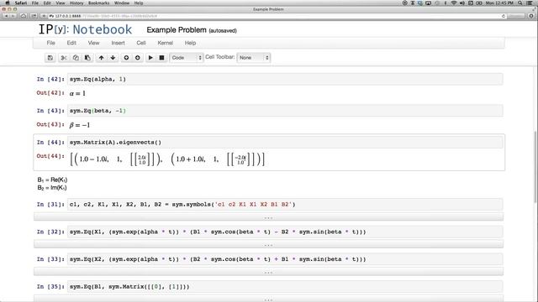538x302 pixels.
Task: Save the notebook with the save icon
Action: pos(50,58)
